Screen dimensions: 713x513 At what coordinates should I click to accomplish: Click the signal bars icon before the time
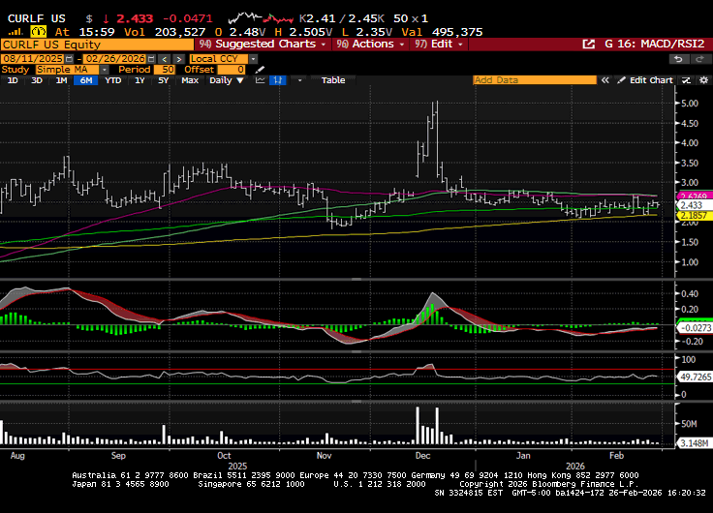[15, 32]
